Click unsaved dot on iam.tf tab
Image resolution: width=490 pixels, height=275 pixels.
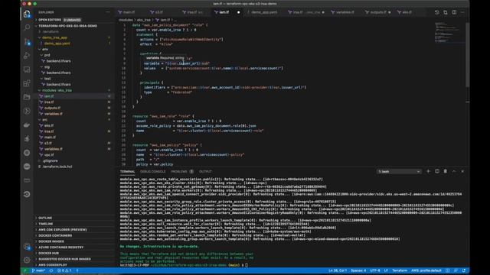(238, 12)
